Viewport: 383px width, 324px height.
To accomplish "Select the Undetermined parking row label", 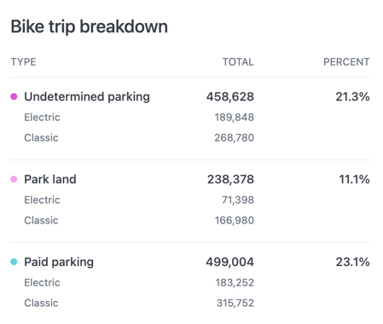I will pyautogui.click(x=87, y=97).
